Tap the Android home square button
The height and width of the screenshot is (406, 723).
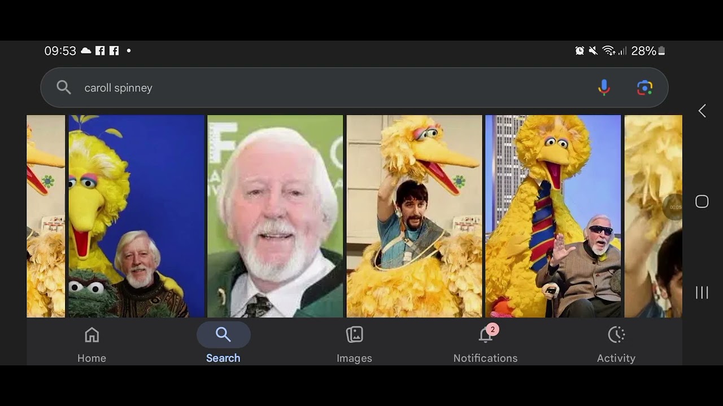tap(702, 201)
